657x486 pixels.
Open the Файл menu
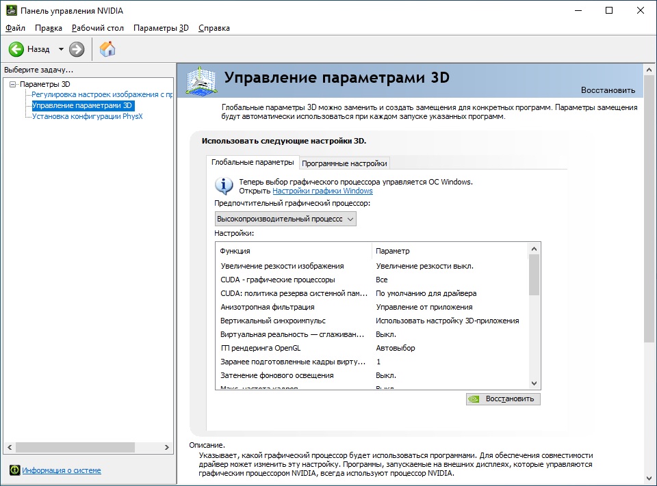pos(15,28)
